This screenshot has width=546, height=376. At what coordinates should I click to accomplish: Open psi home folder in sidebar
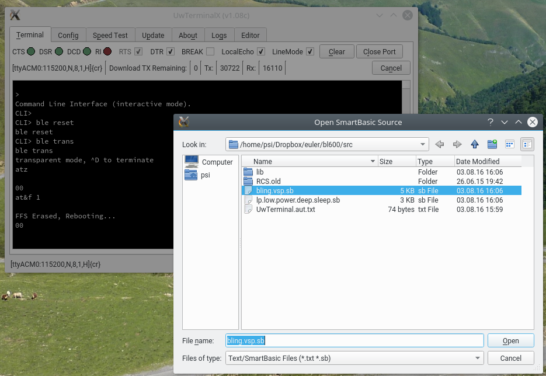pos(191,175)
